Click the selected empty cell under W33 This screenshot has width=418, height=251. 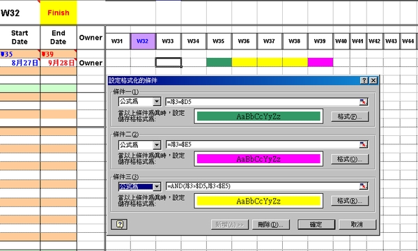click(169, 62)
